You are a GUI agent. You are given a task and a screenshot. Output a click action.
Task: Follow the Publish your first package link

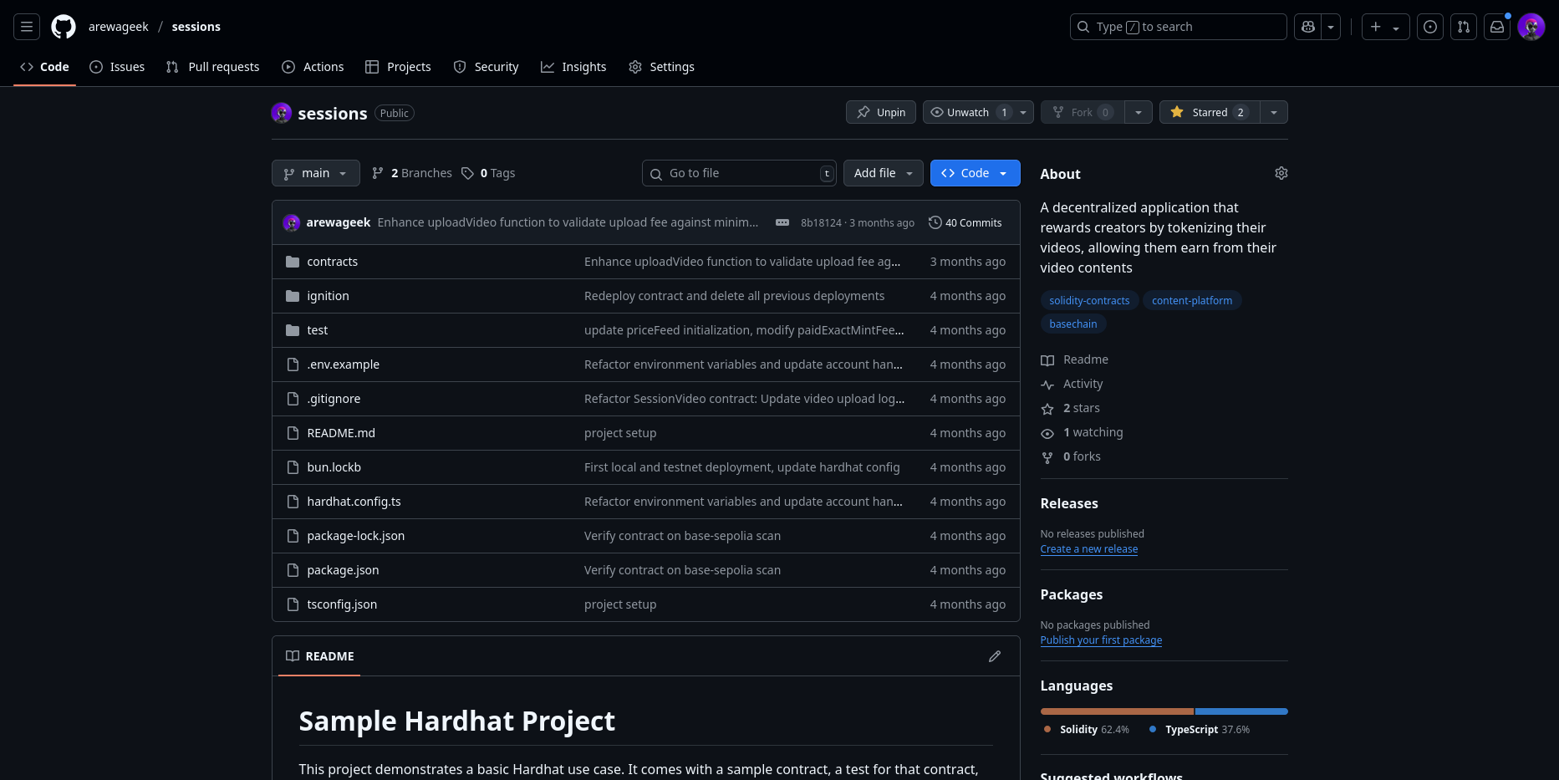(1101, 640)
